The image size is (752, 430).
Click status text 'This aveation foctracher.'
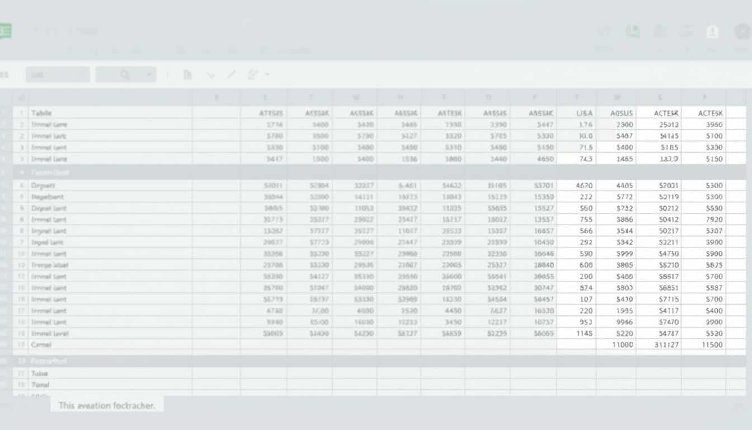tap(107, 405)
